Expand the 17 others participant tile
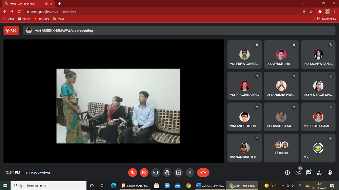Viewport: 339px width, 190px height. (x=281, y=148)
